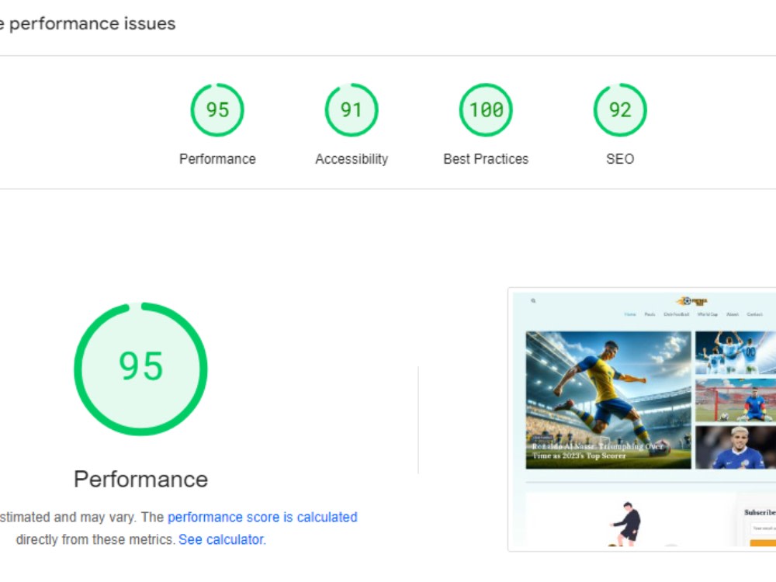Click the goalkeeper image in the preview
The height and width of the screenshot is (582, 776).
(736, 400)
